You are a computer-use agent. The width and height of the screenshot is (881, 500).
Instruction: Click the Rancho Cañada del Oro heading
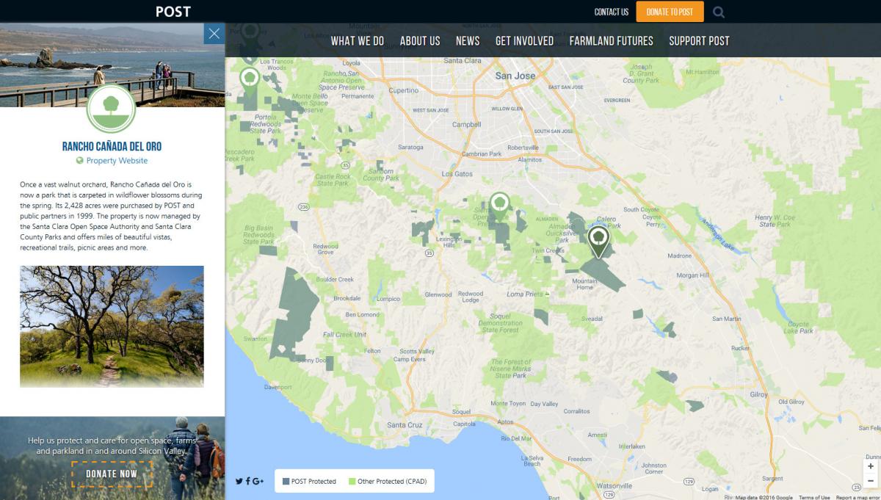[x=112, y=147]
